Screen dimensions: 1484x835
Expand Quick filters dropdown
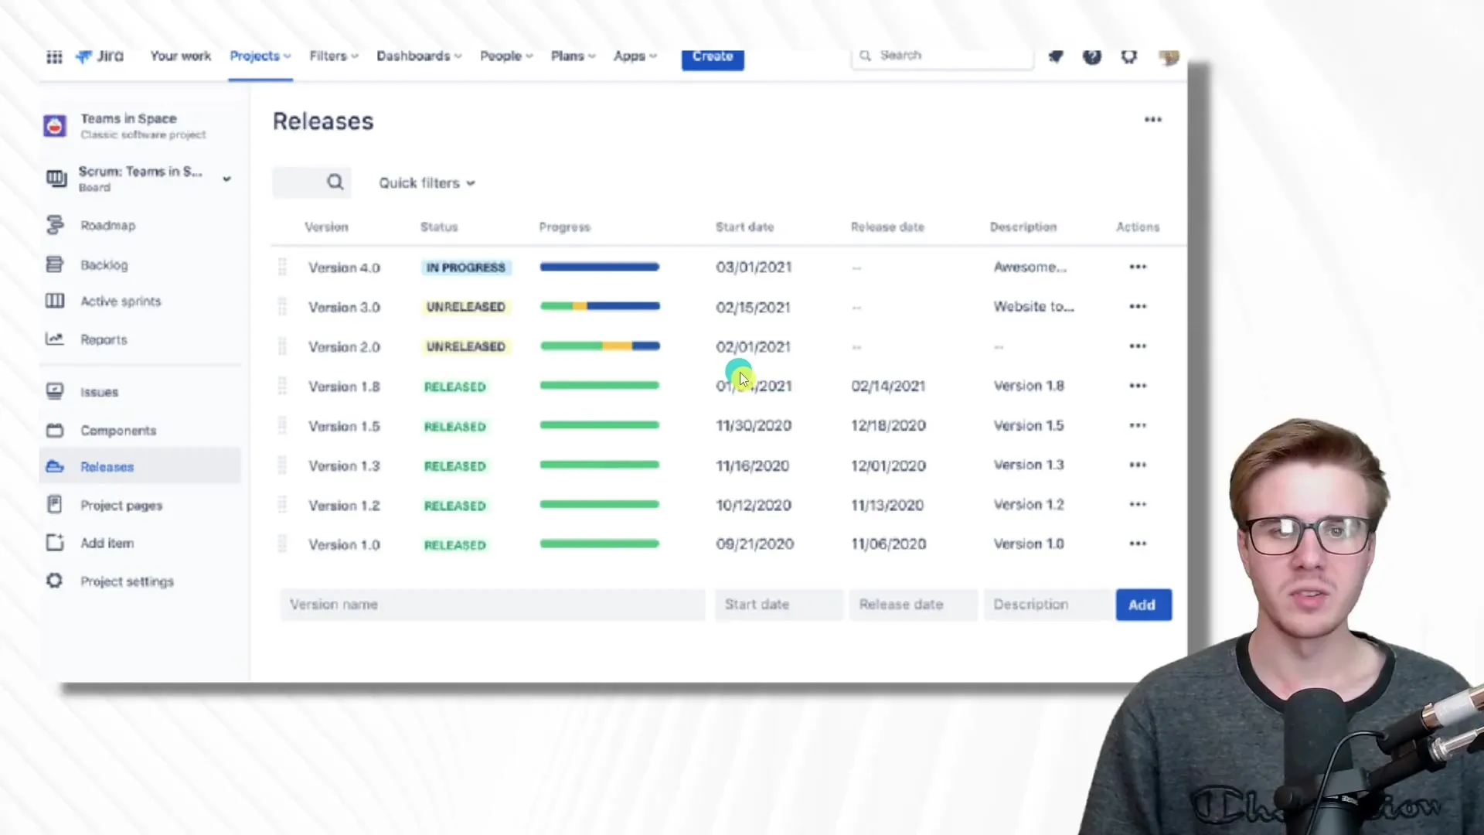pyautogui.click(x=426, y=182)
